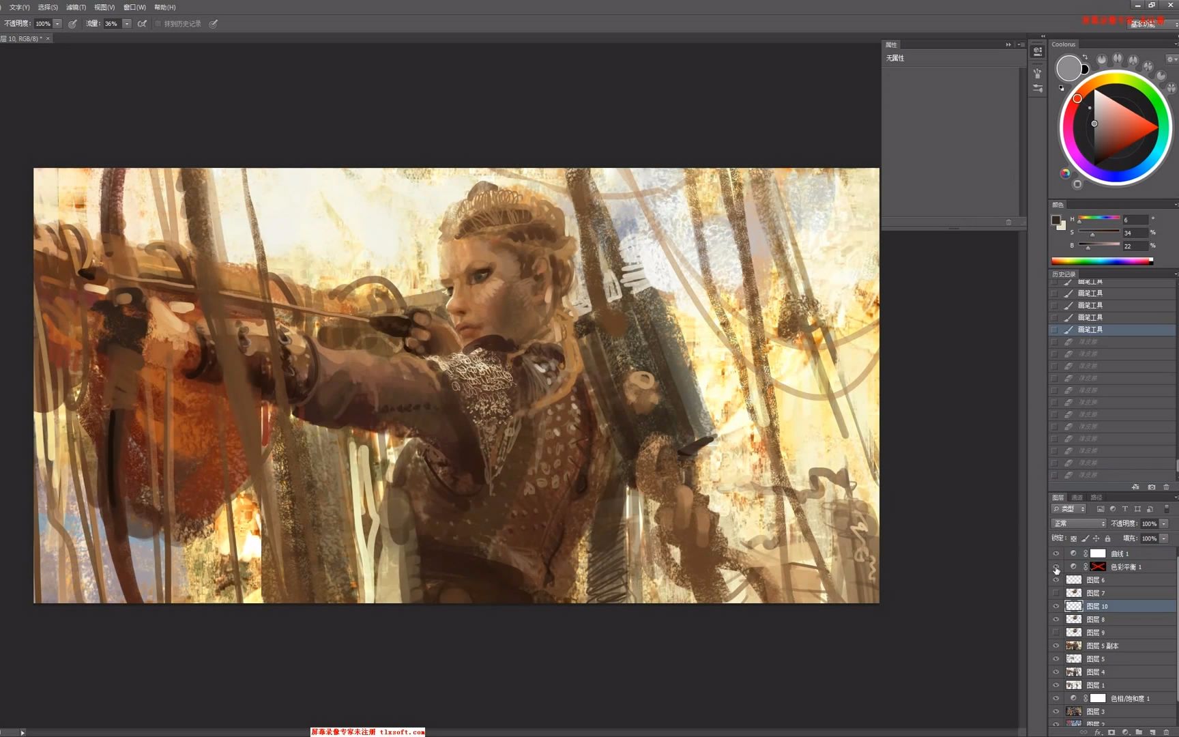The width and height of the screenshot is (1179, 737).
Task: Swap foreground and background in Coolorus
Action: pyautogui.click(x=1086, y=58)
